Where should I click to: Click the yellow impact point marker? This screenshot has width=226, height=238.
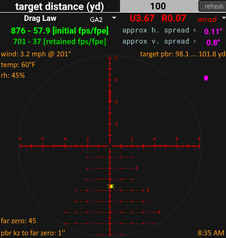point(111,187)
